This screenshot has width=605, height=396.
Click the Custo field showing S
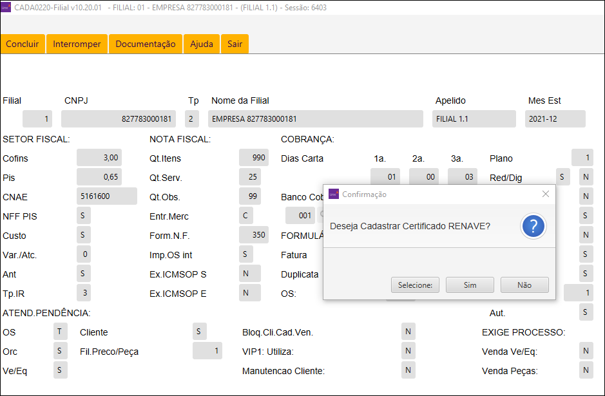(x=83, y=234)
